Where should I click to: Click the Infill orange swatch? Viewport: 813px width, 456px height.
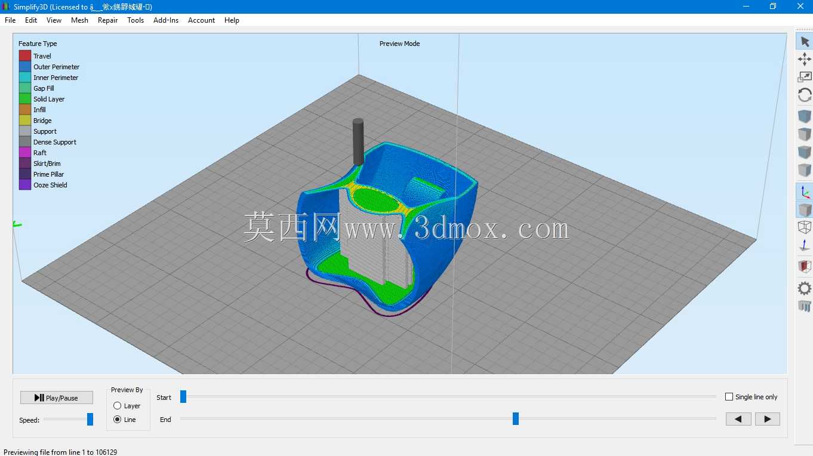[24, 109]
